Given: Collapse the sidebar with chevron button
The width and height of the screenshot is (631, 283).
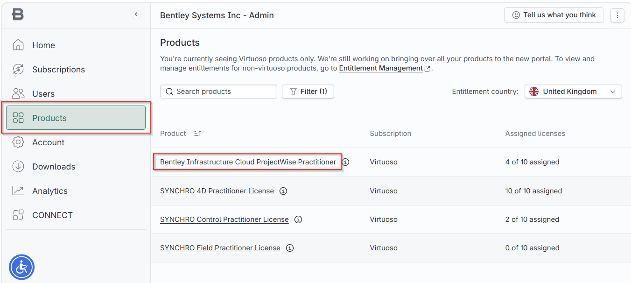Looking at the screenshot, I should [x=136, y=14].
